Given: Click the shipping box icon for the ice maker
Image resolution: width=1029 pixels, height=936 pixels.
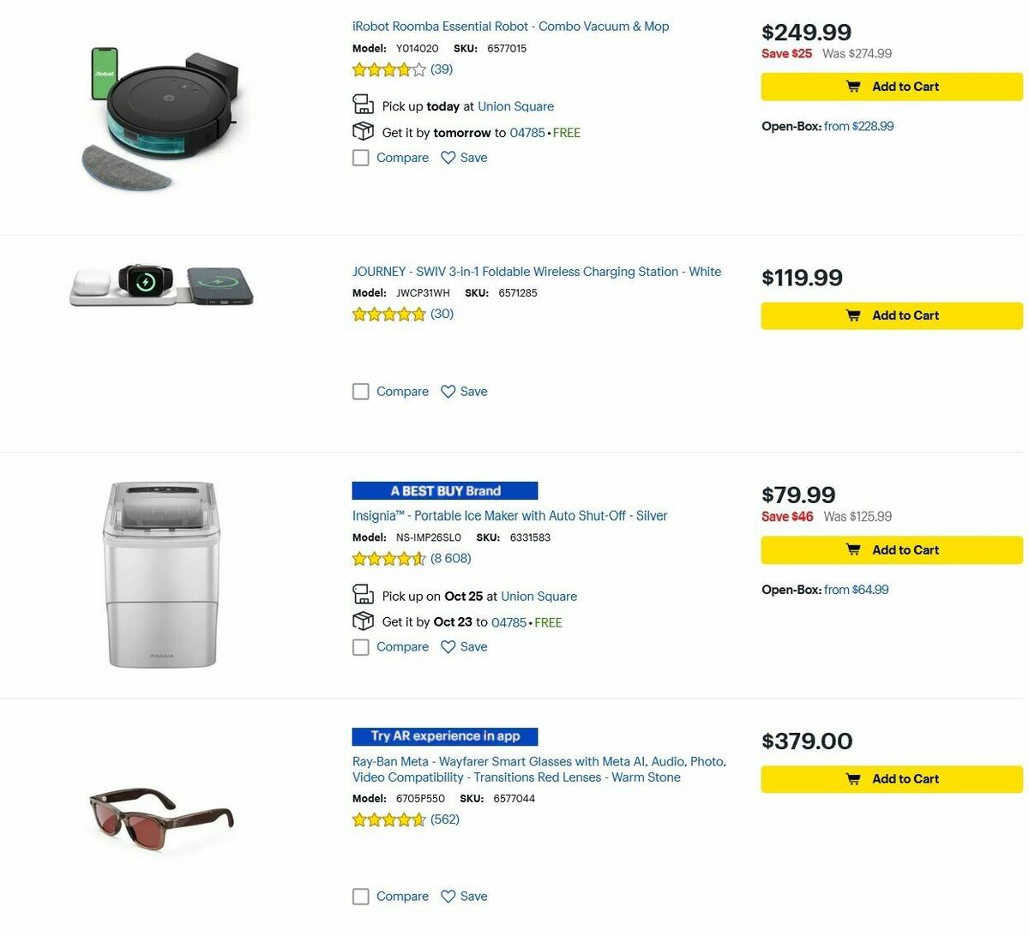Looking at the screenshot, I should [364, 620].
